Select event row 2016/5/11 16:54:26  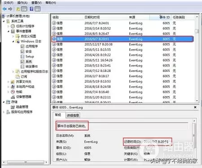tap(123, 60)
